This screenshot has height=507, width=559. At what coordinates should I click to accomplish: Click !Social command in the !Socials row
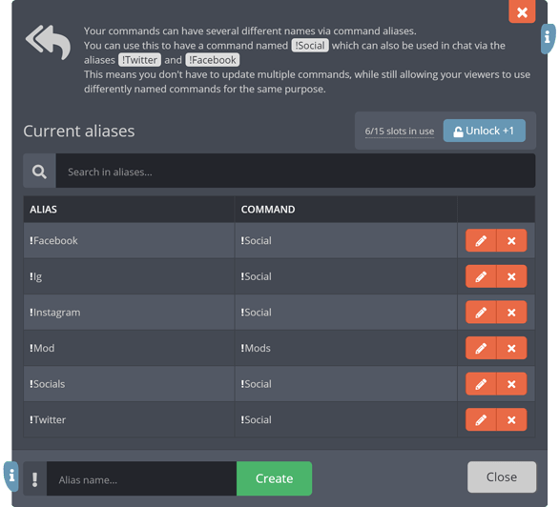point(346,384)
